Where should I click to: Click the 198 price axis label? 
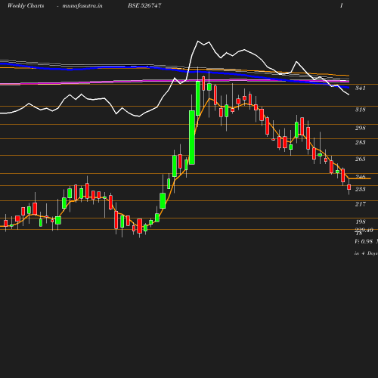[360, 222]
